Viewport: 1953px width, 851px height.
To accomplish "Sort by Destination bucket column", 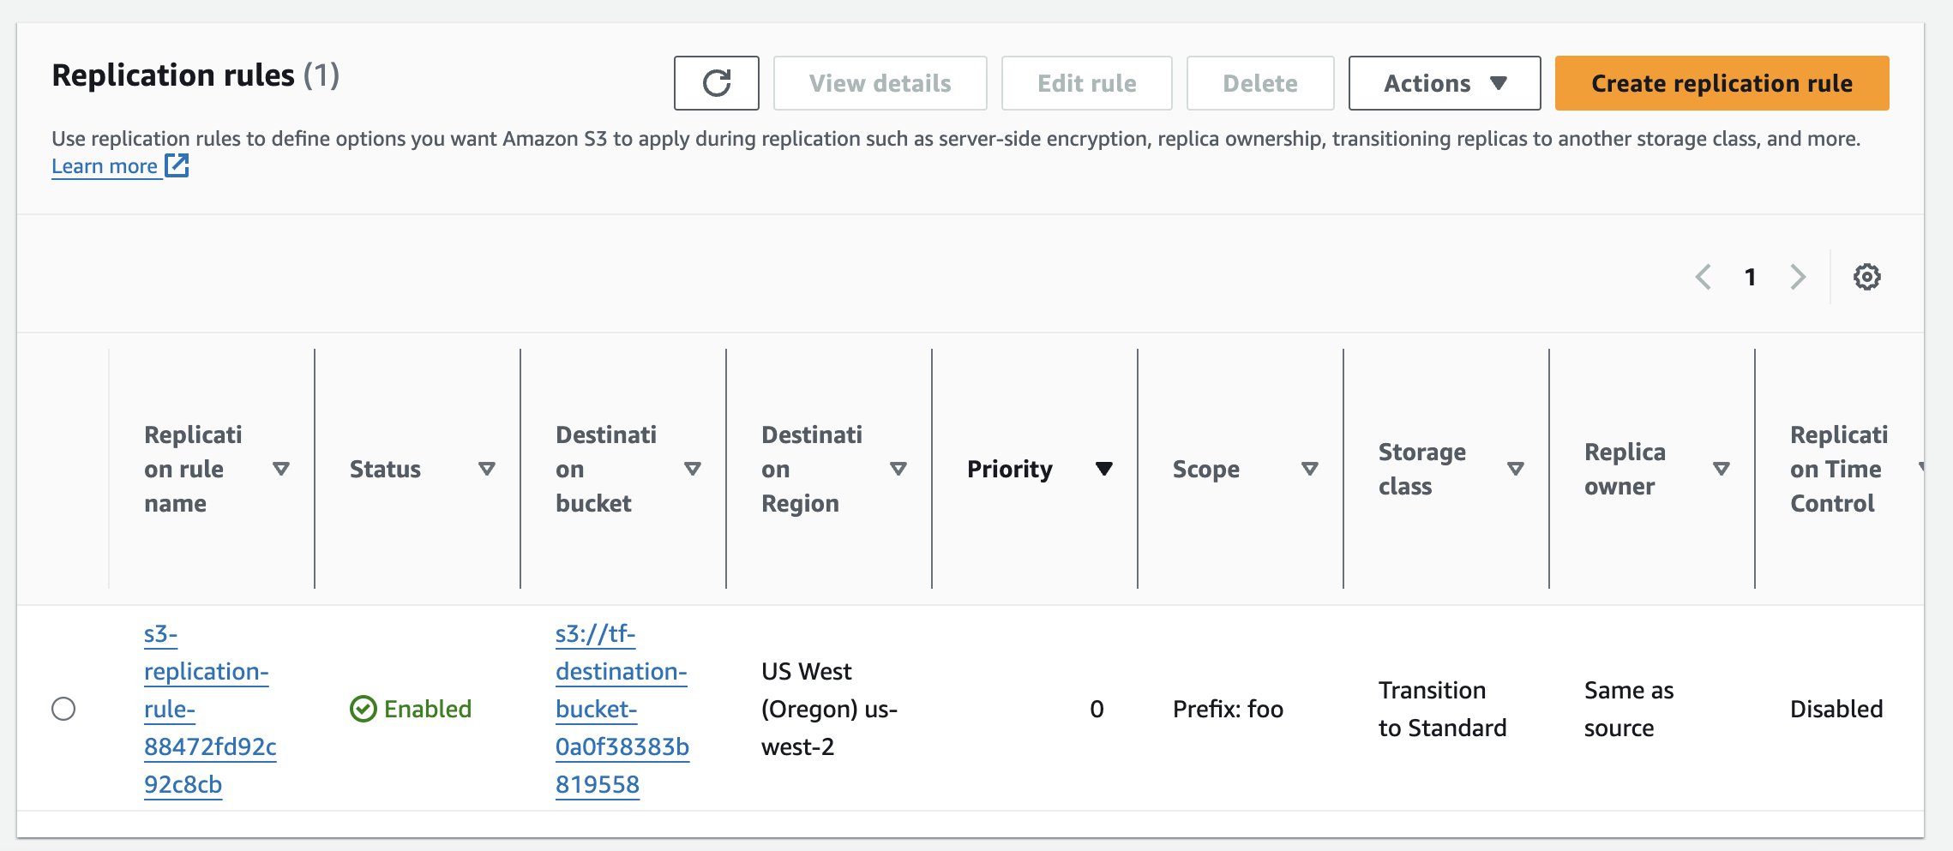I will pos(692,469).
